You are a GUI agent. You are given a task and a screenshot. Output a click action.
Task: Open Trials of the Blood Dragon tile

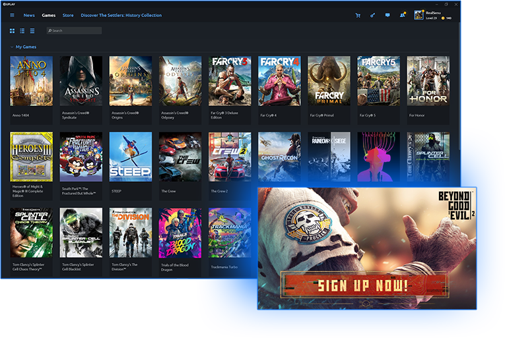point(180,233)
